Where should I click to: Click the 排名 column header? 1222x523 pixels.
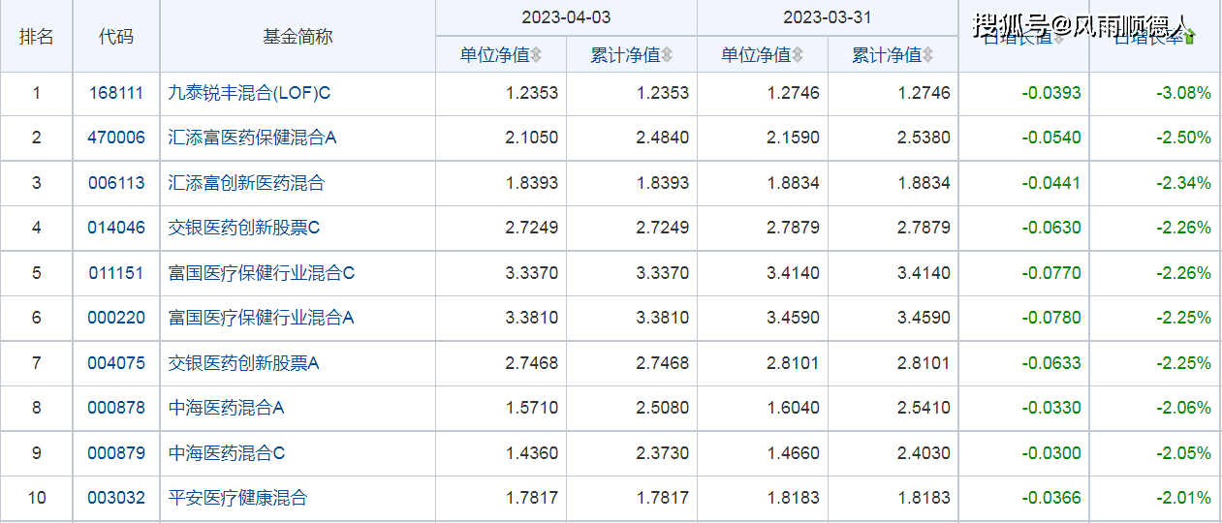click(x=37, y=37)
